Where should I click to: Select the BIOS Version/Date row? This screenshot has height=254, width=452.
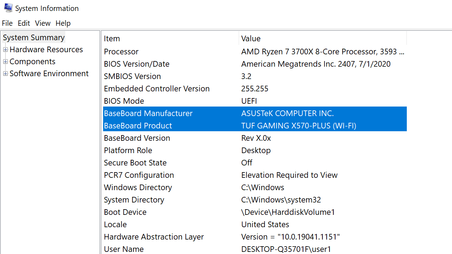[x=255, y=64]
